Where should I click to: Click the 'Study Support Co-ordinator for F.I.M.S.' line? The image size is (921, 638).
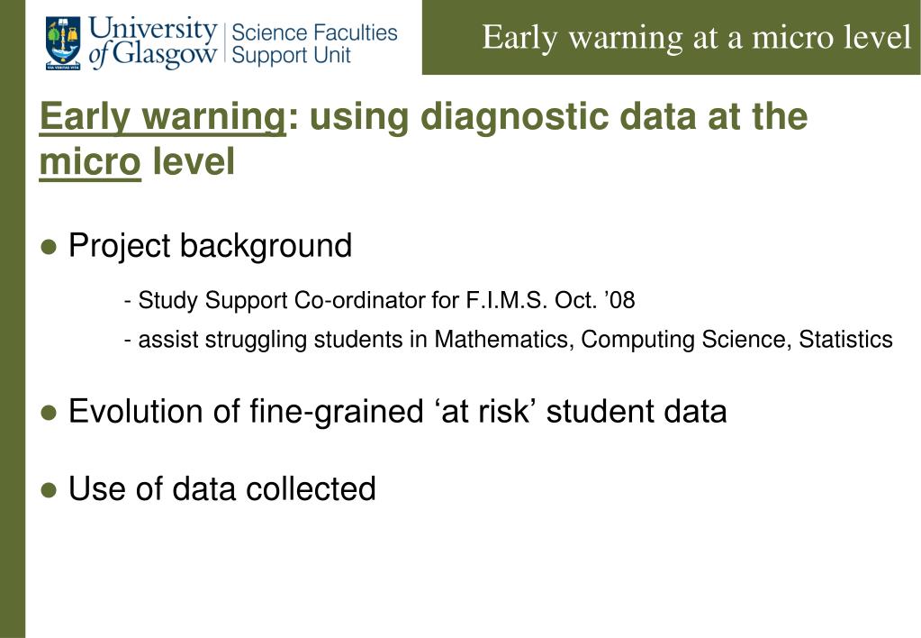click(x=379, y=300)
